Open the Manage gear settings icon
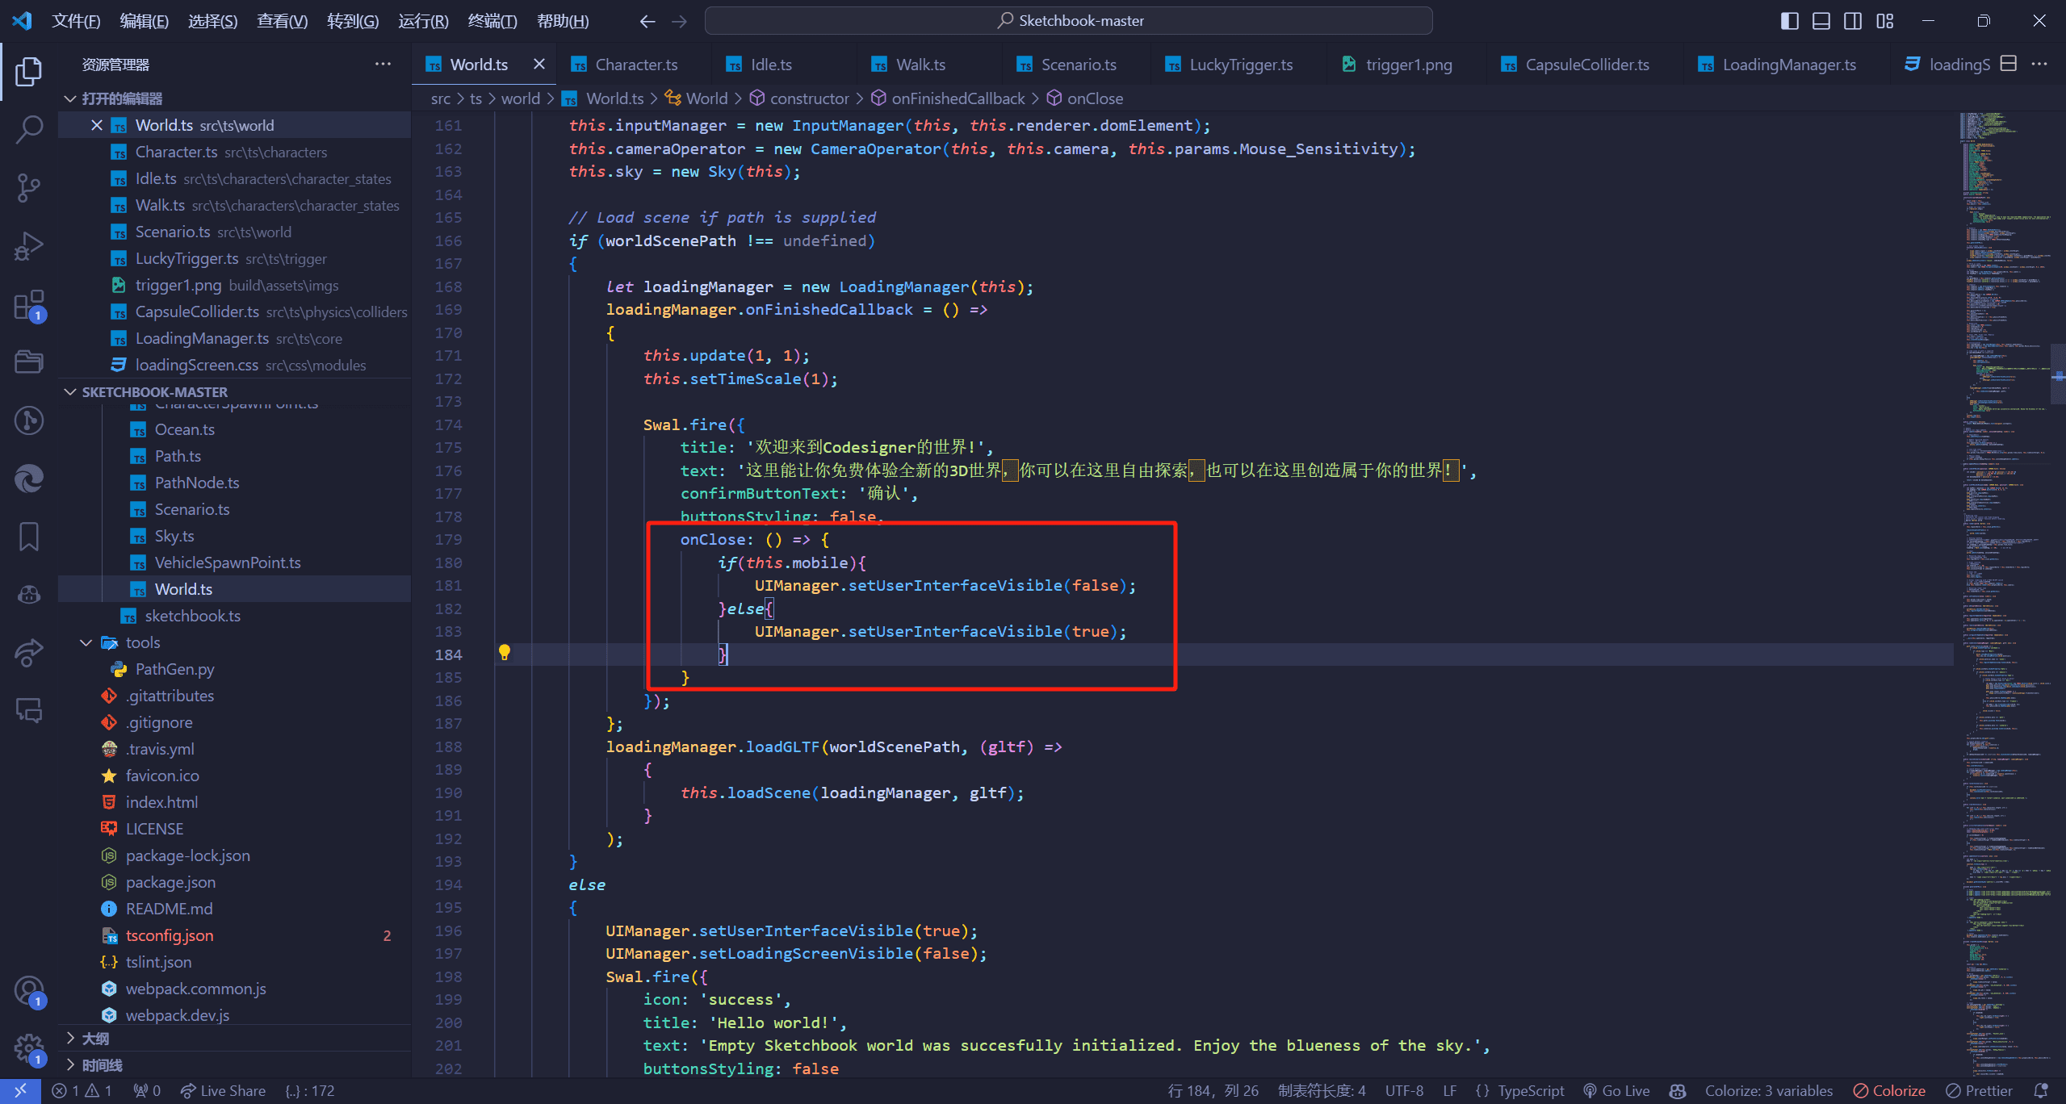 [29, 1049]
